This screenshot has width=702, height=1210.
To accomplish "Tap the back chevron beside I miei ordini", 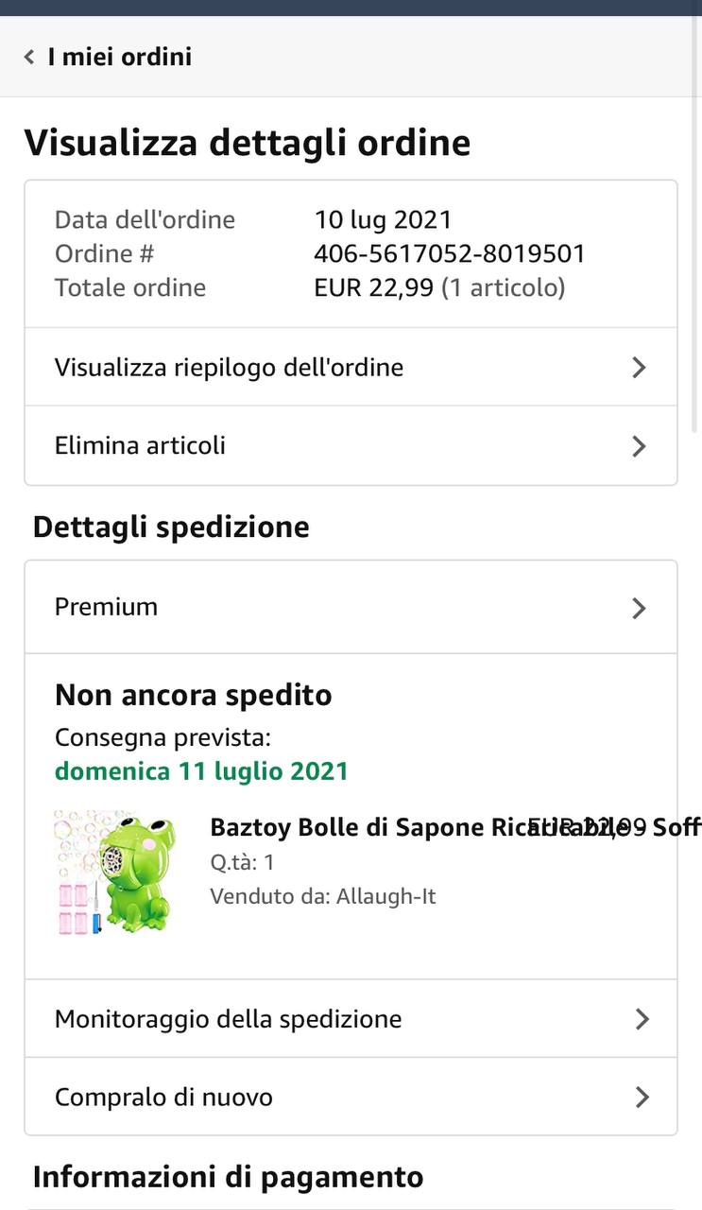I will coord(29,58).
